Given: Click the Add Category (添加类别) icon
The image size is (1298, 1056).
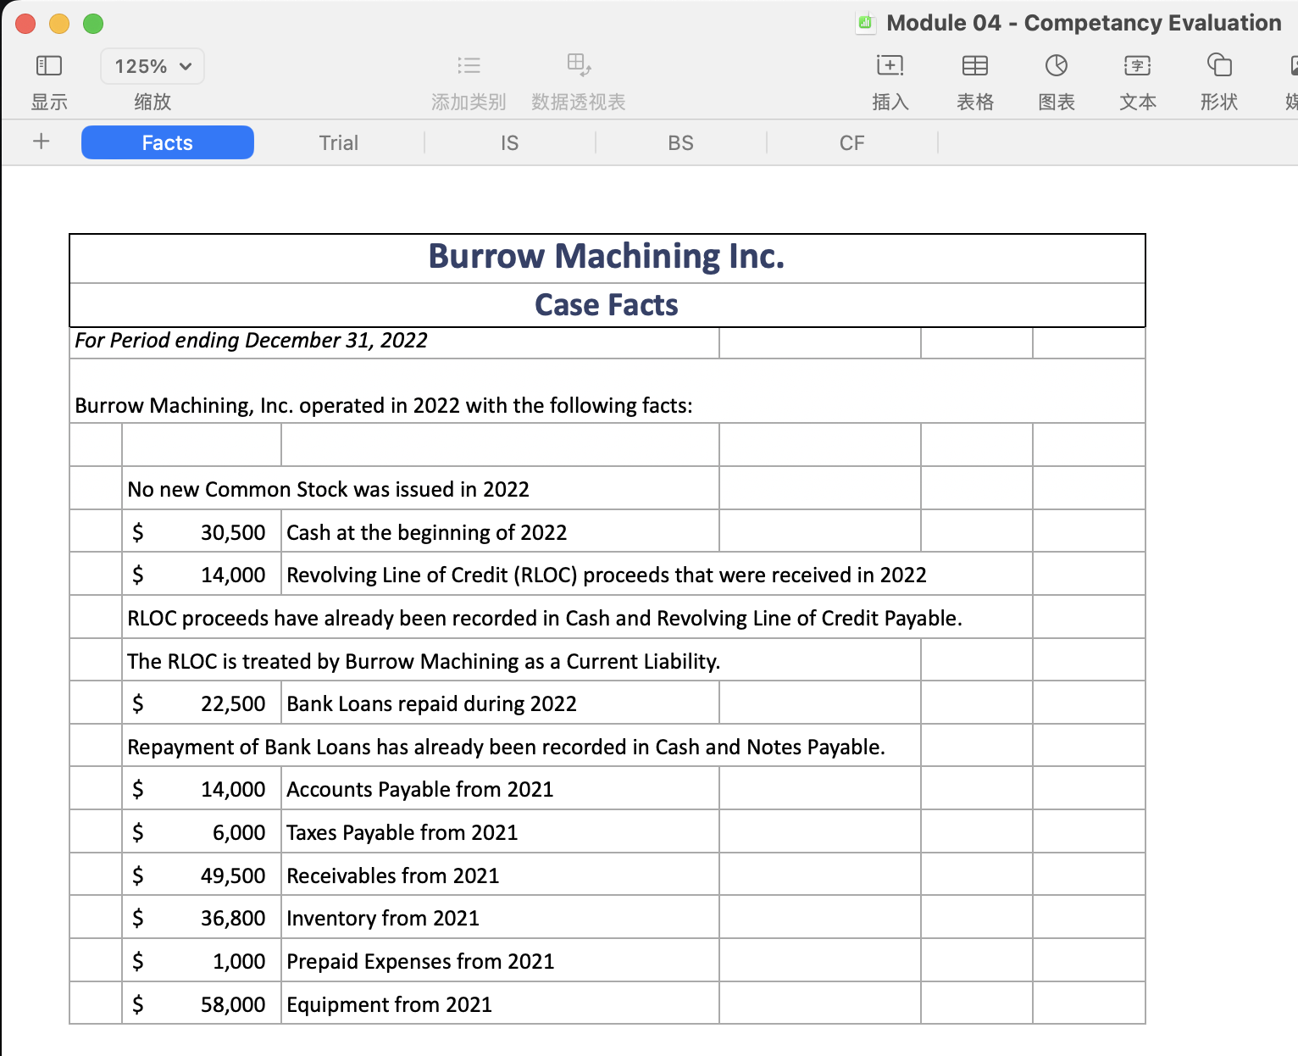Looking at the screenshot, I should pyautogui.click(x=469, y=65).
